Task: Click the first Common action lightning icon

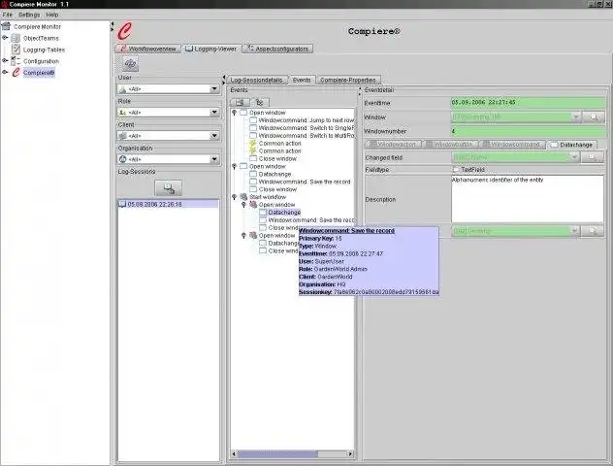Action: click(x=253, y=144)
